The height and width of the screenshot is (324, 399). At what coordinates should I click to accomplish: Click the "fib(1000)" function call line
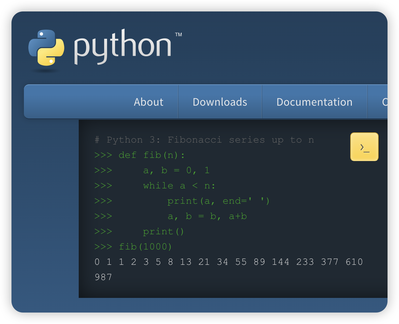pos(145,247)
